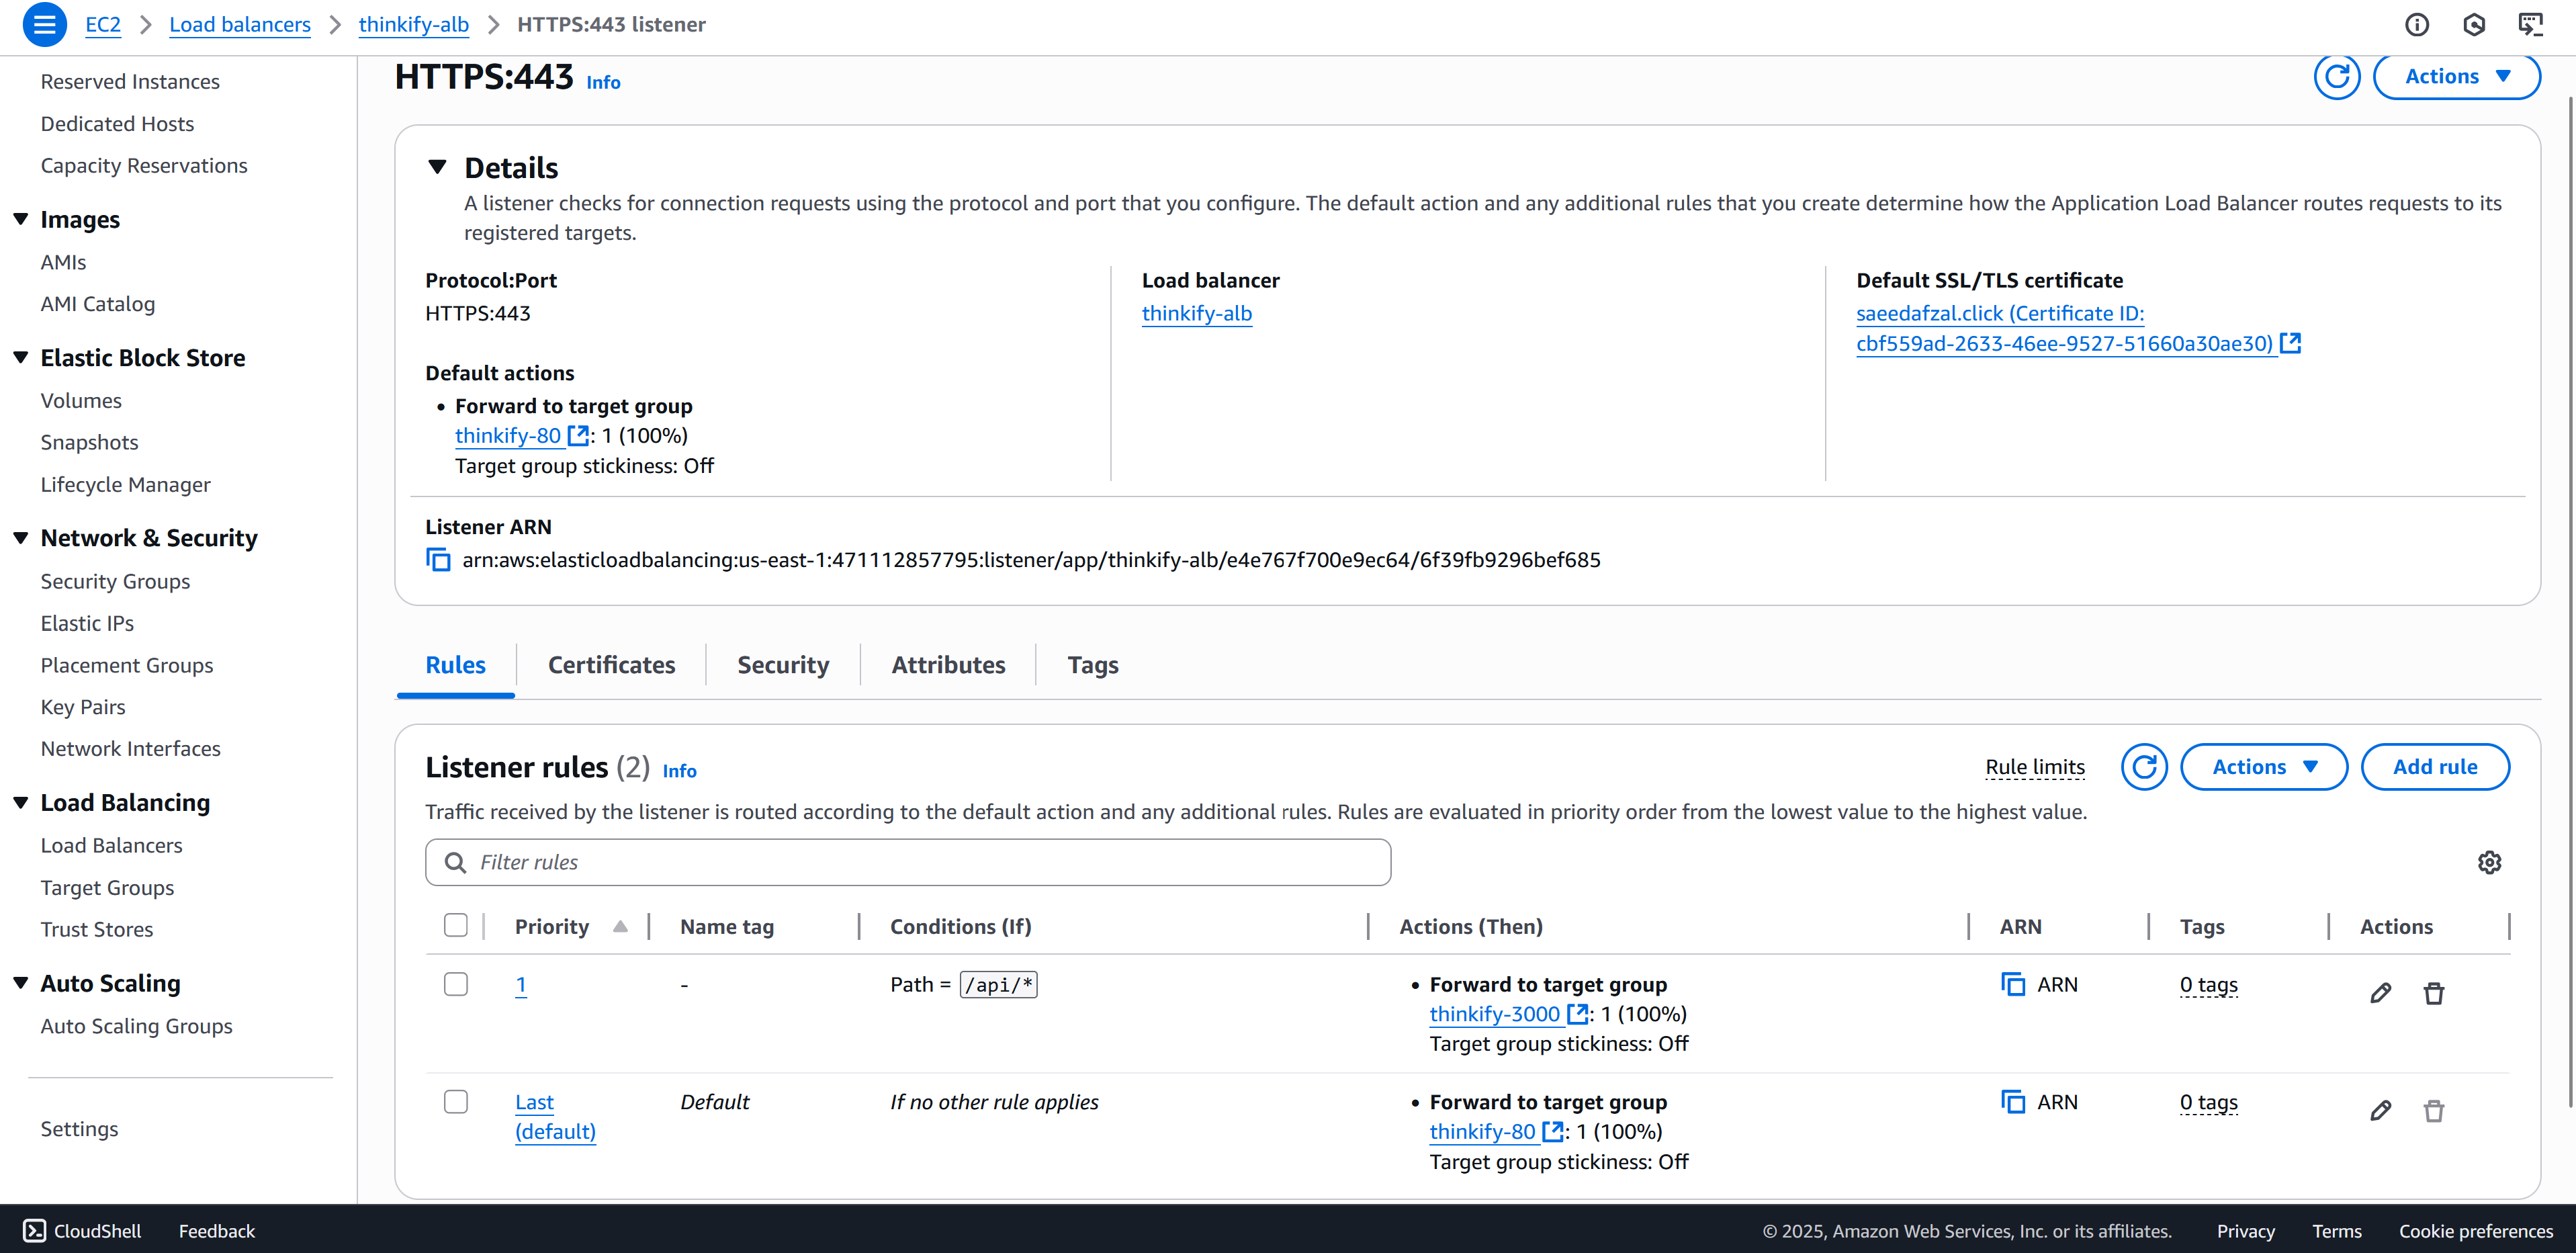Refresh listener details at page top
Image resolution: width=2576 pixels, height=1253 pixels.
(x=2336, y=77)
